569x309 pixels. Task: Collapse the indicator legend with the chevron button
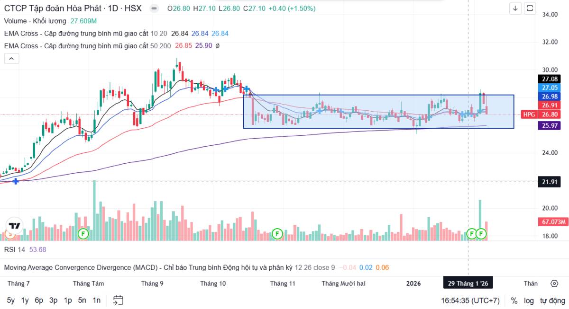click(11, 59)
